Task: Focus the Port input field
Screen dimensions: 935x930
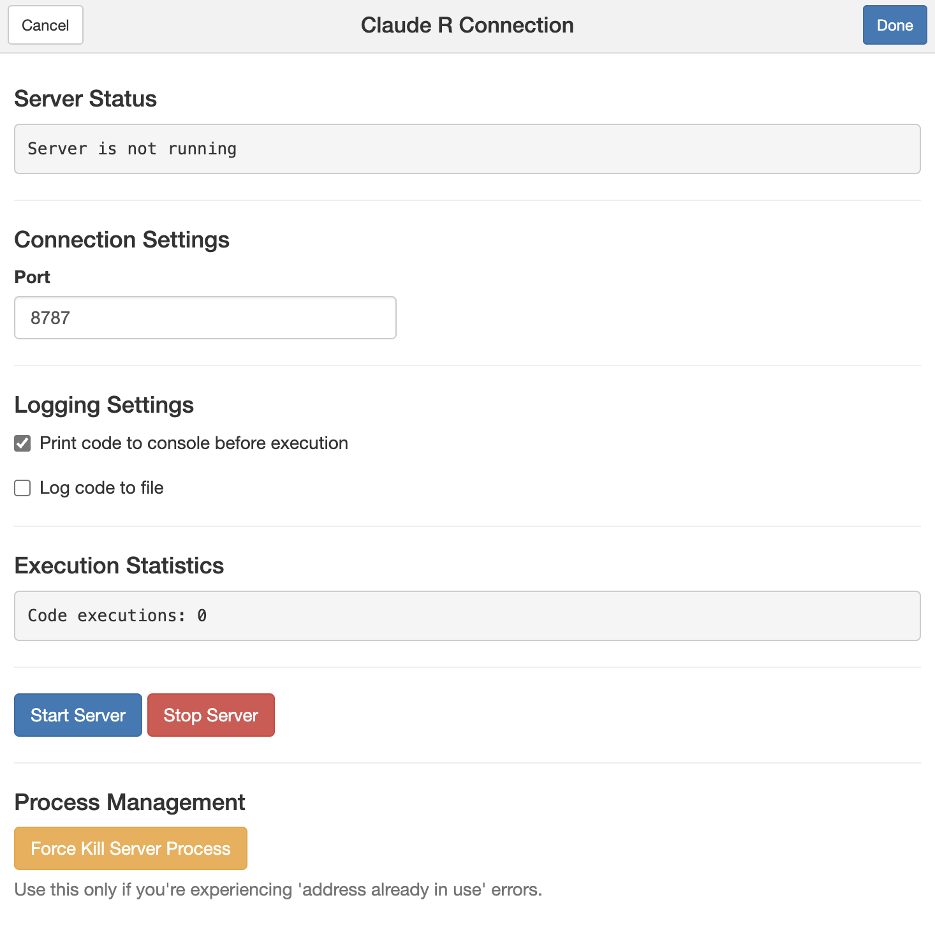Action: [205, 318]
